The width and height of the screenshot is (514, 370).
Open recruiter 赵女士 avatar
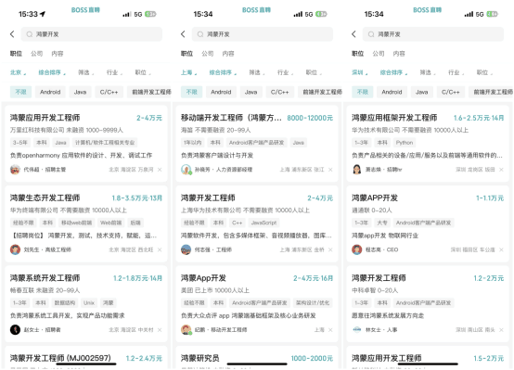pos(15,330)
